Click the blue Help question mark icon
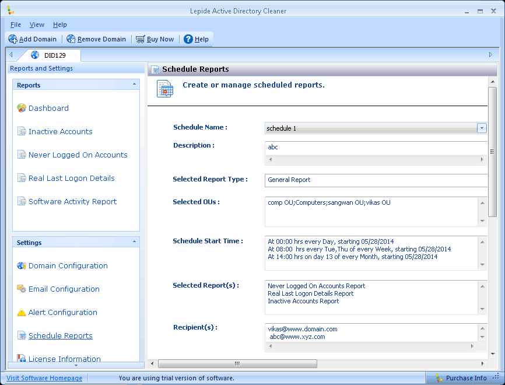The width and height of the screenshot is (505, 385). click(188, 39)
